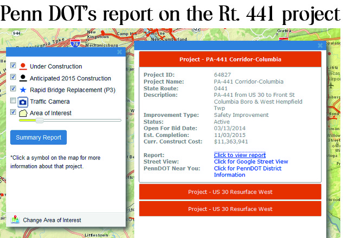This screenshot has width=348, height=238.
Task: Uncheck the Under Construction checkbox
Action: coord(13,66)
